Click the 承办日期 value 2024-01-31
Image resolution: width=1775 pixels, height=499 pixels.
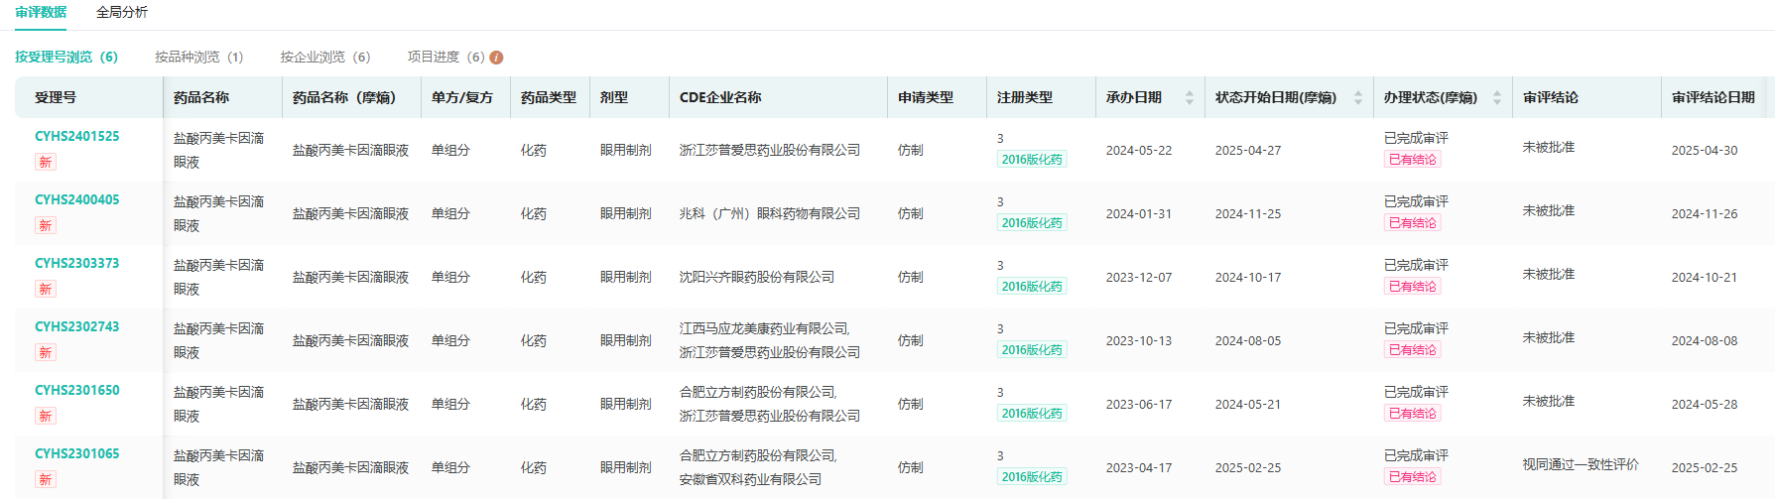click(x=1139, y=214)
